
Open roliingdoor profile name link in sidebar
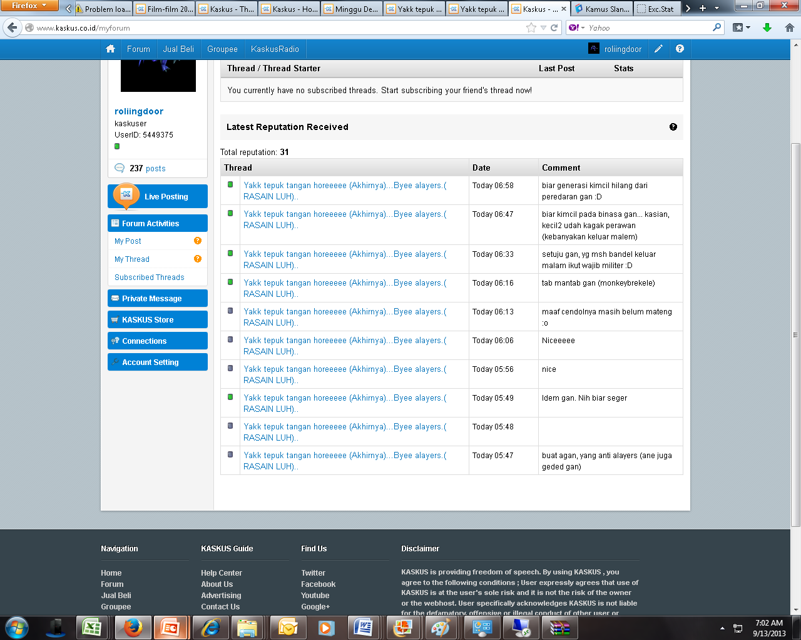(x=139, y=111)
